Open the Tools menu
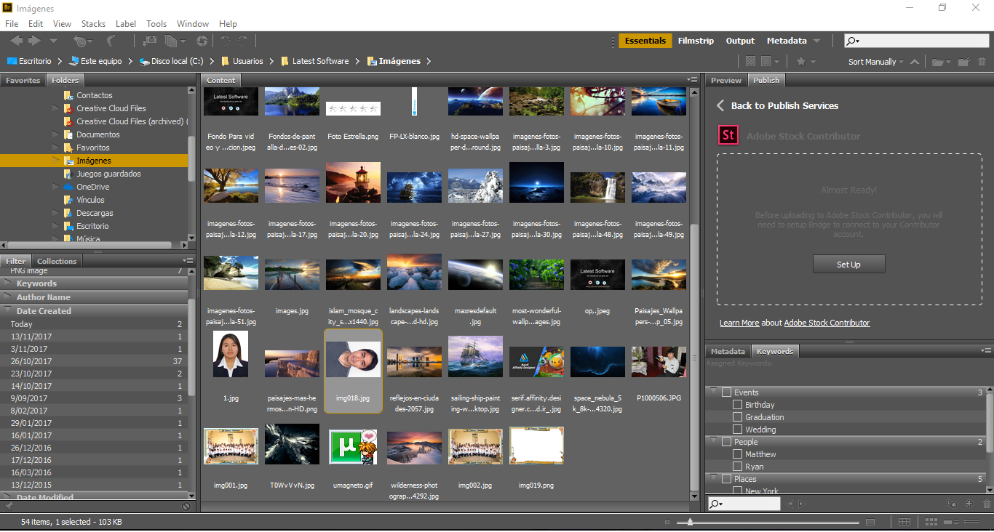The image size is (994, 532). 156,24
